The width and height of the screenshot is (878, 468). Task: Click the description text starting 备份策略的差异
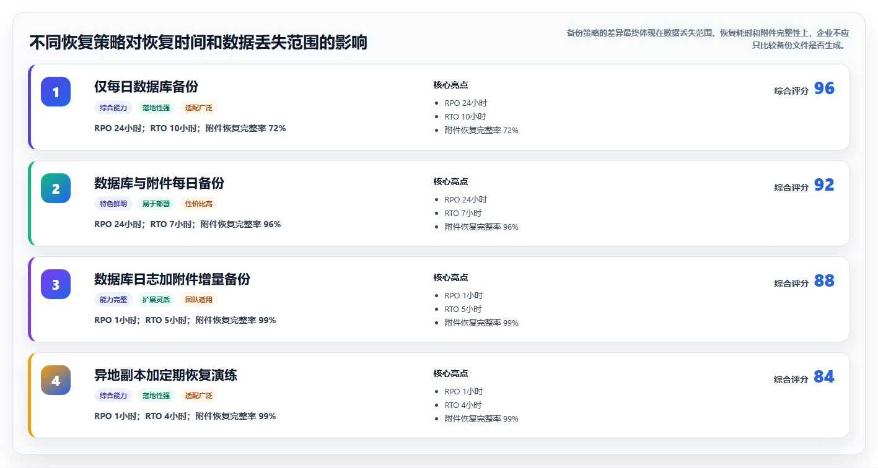click(708, 38)
